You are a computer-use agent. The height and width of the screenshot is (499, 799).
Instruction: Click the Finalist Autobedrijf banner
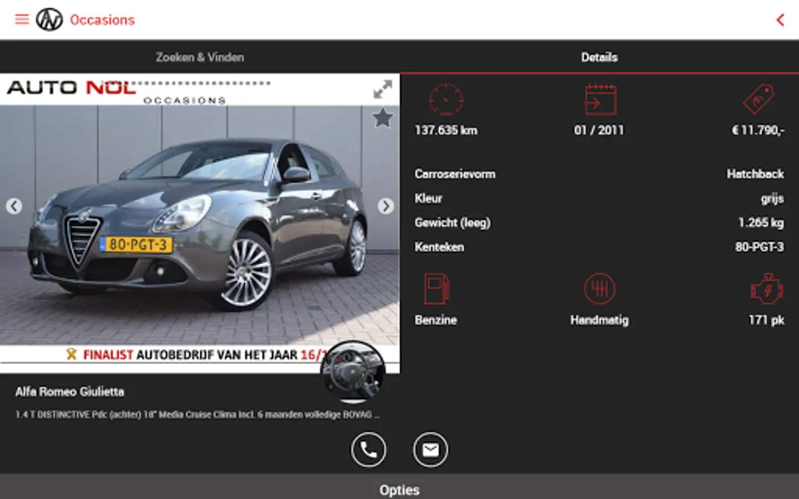click(x=197, y=355)
